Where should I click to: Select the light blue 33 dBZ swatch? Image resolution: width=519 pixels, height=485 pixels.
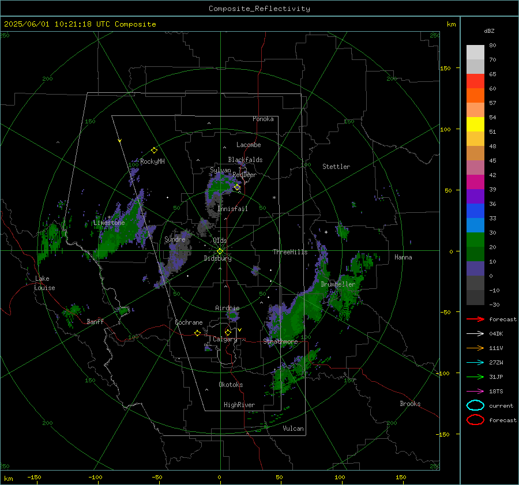pyautogui.click(x=475, y=225)
